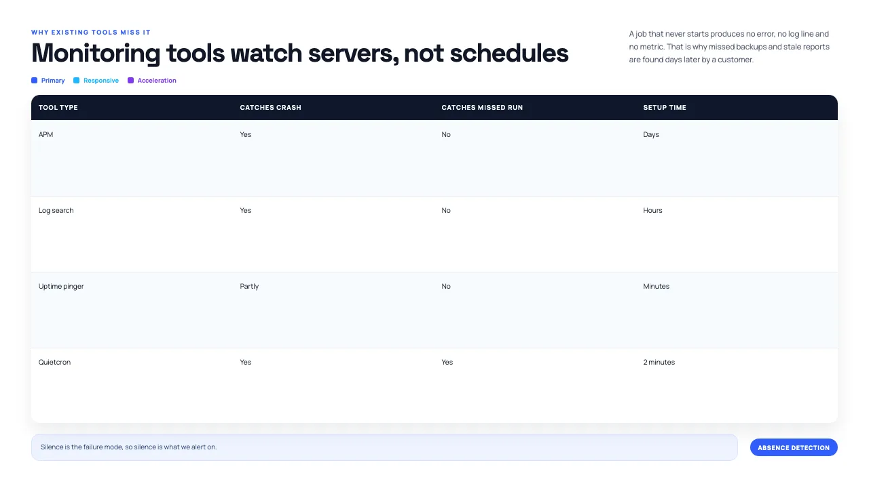
Task: Click the Absence Detection pill button
Action: (794, 447)
